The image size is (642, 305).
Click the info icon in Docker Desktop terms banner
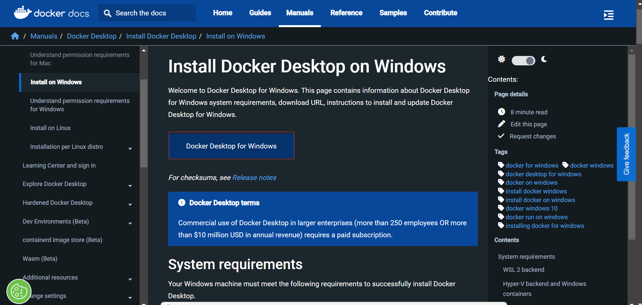point(182,202)
